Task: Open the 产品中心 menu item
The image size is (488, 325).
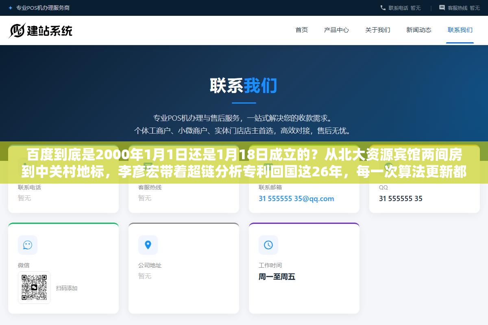Action: (x=336, y=30)
